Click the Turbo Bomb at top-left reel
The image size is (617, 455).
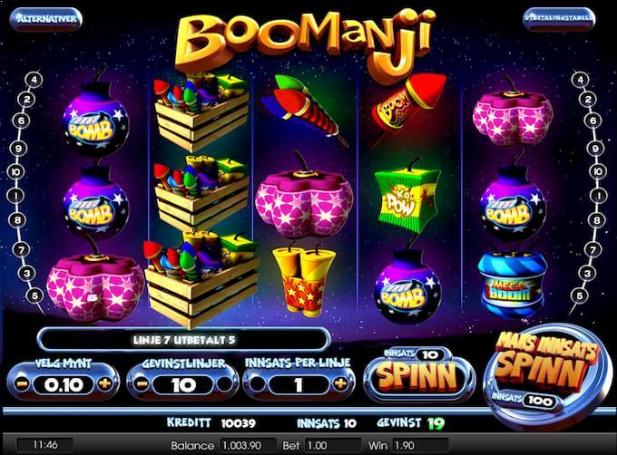pos(95,118)
